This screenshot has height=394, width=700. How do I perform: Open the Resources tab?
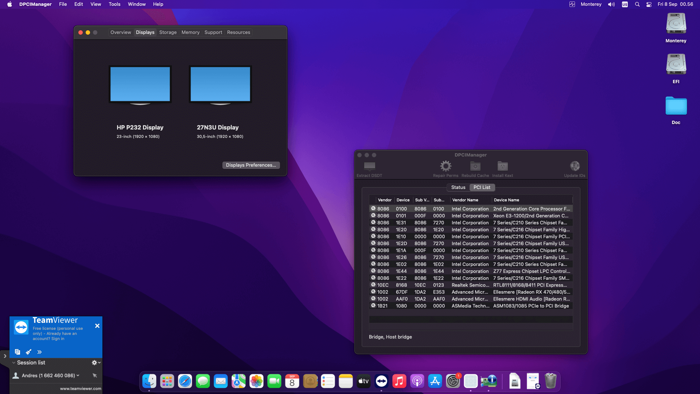(238, 32)
